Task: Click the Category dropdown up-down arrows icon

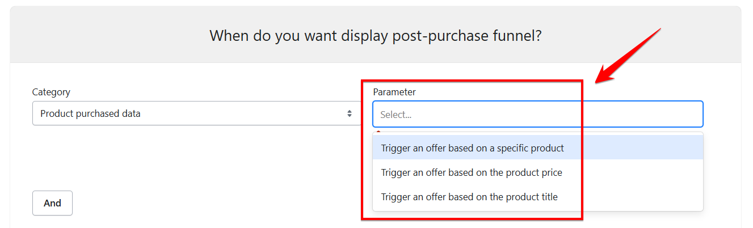Action: click(350, 113)
